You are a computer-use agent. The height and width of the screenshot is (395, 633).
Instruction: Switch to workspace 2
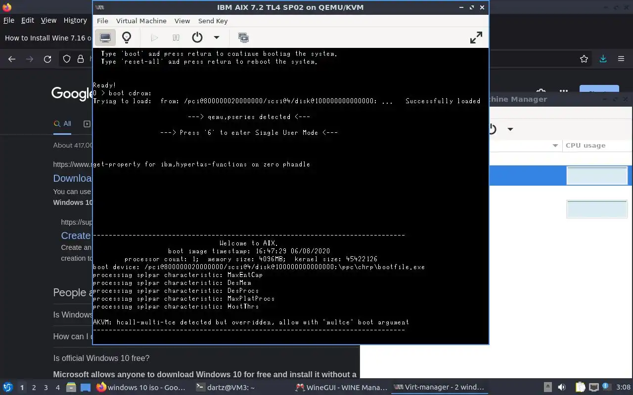tap(34, 388)
